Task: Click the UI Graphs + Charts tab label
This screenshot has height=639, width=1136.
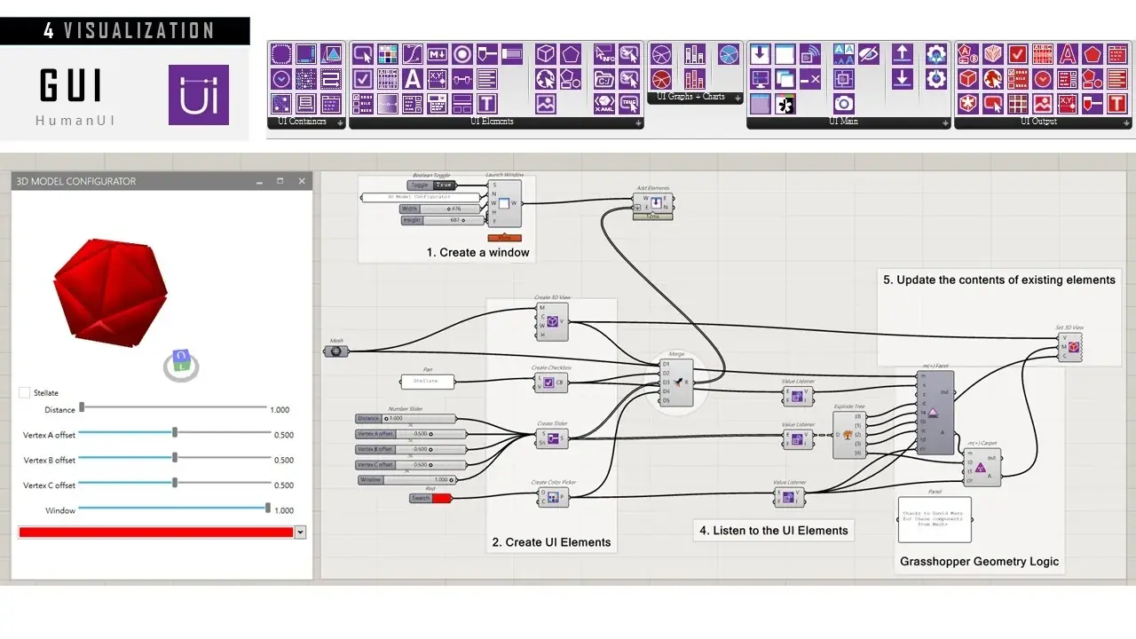Action: click(690, 97)
